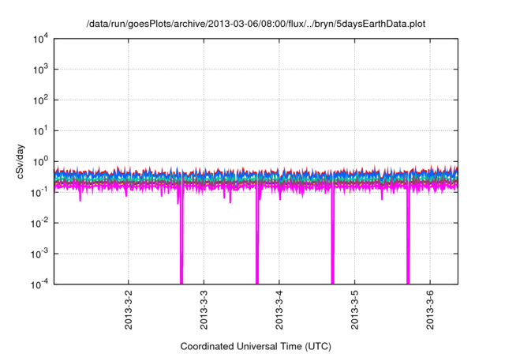Viewport: 505px width, 354px height.
Task: Click the 2013-3-3 date tick label
Action: point(204,310)
